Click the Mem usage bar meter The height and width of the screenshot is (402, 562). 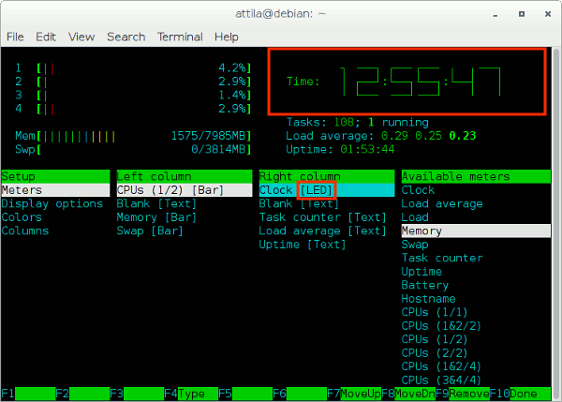[x=133, y=136]
